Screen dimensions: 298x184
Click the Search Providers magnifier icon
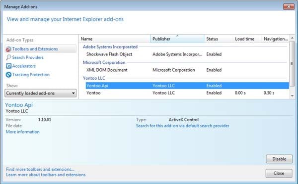[x=8, y=57]
